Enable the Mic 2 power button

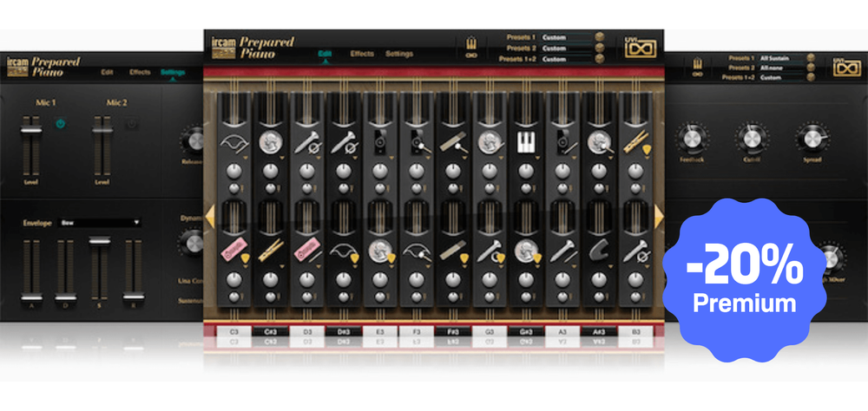pos(131,123)
